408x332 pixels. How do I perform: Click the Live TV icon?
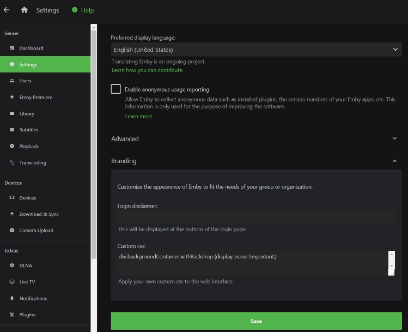coord(12,281)
